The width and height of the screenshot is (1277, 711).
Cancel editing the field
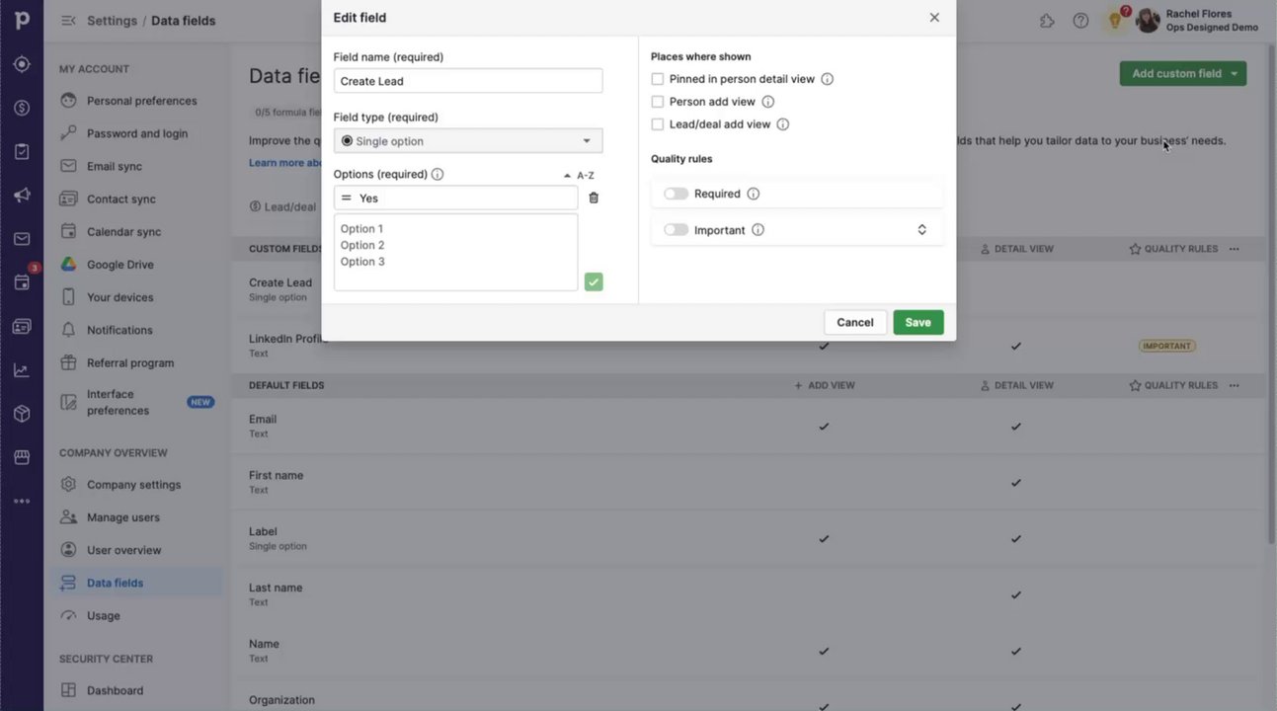[x=854, y=323]
